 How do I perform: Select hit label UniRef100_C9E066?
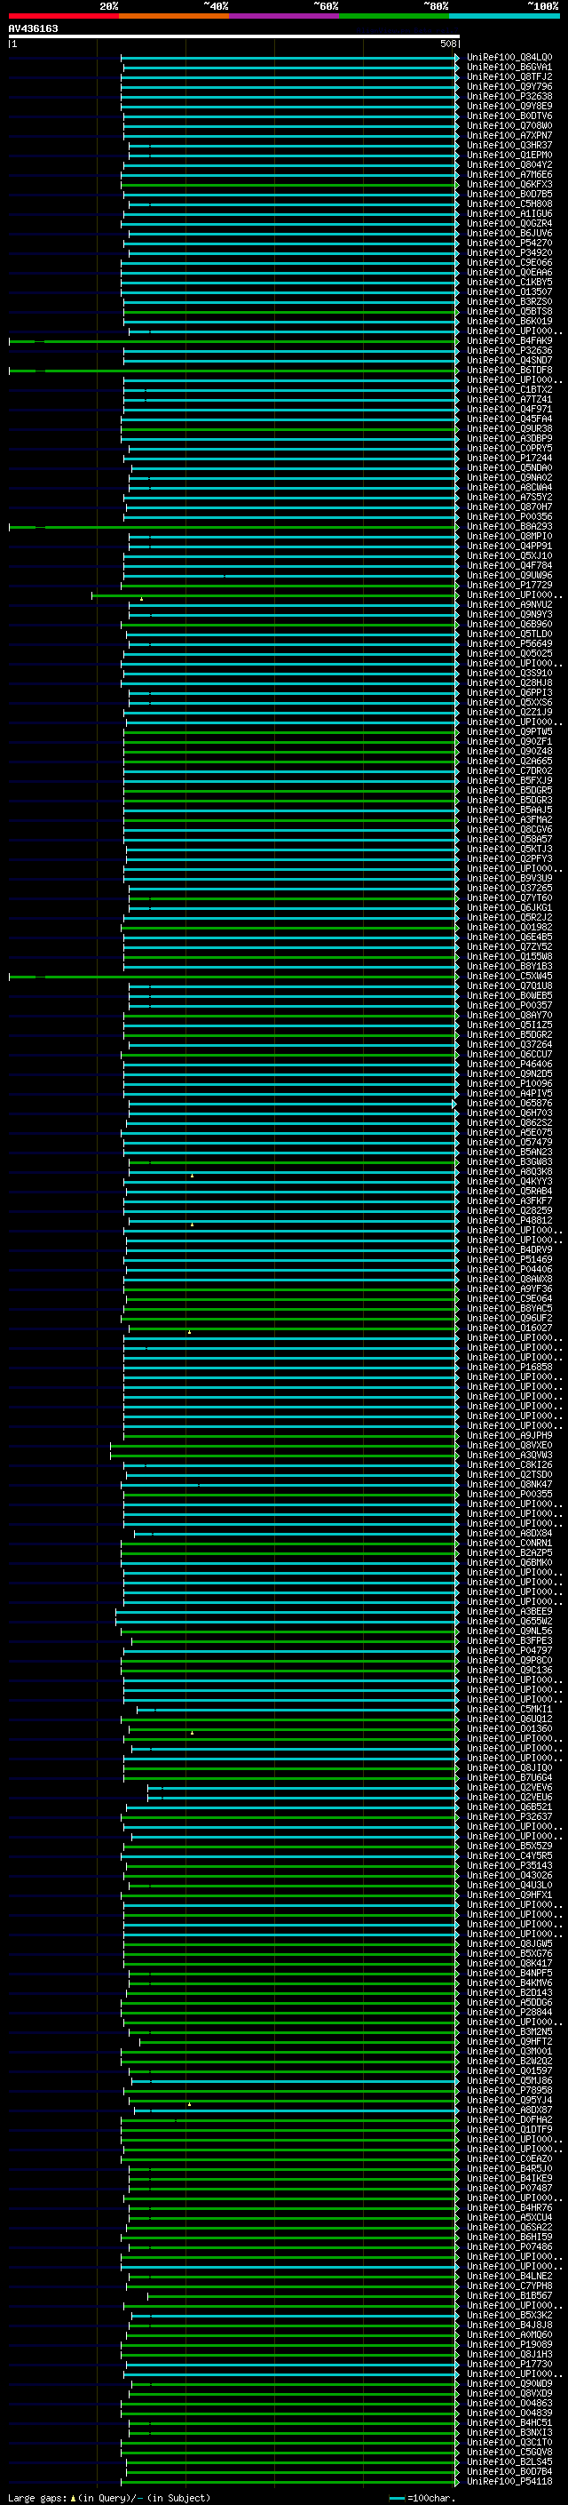point(509,262)
